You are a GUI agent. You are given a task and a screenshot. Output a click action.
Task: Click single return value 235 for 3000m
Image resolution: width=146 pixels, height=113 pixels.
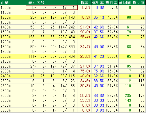128,95
